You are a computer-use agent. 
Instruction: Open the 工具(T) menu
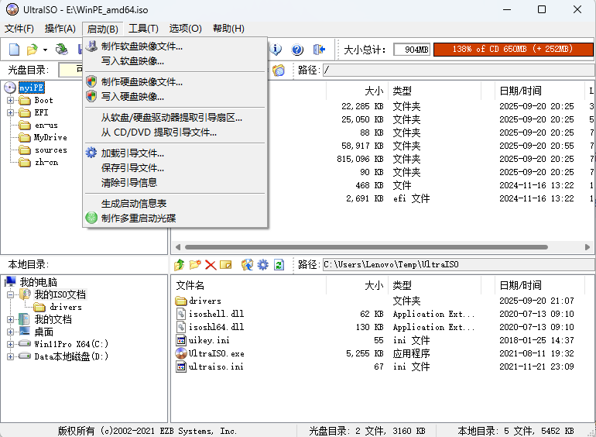[x=143, y=29]
